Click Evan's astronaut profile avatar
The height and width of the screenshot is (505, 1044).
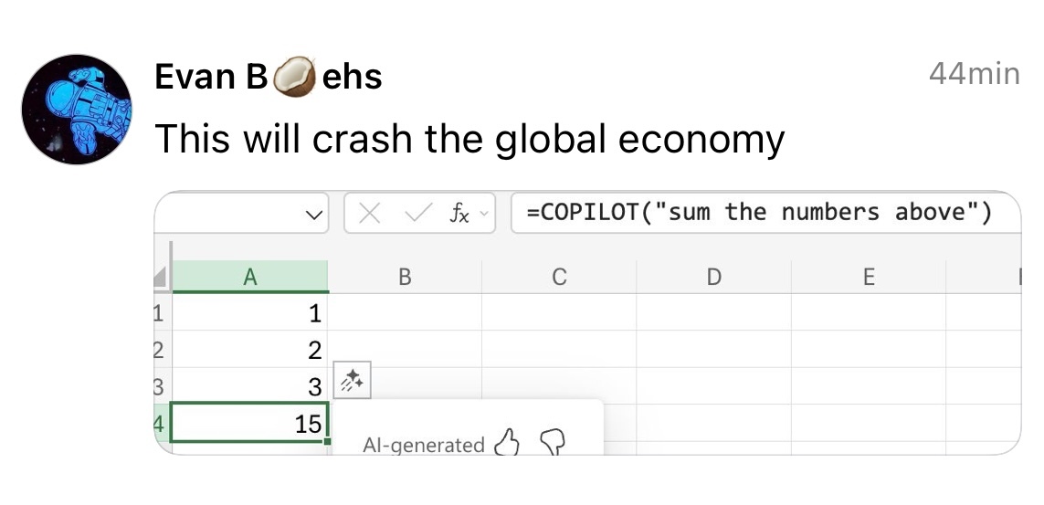pyautogui.click(x=77, y=109)
